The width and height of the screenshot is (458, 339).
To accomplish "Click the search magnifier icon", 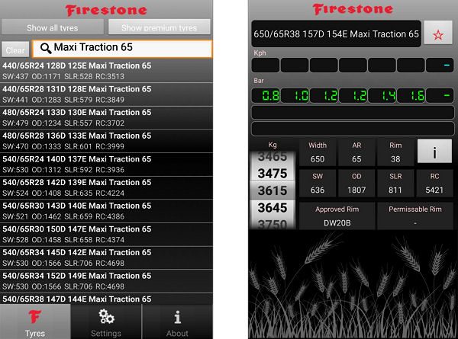I will point(45,48).
